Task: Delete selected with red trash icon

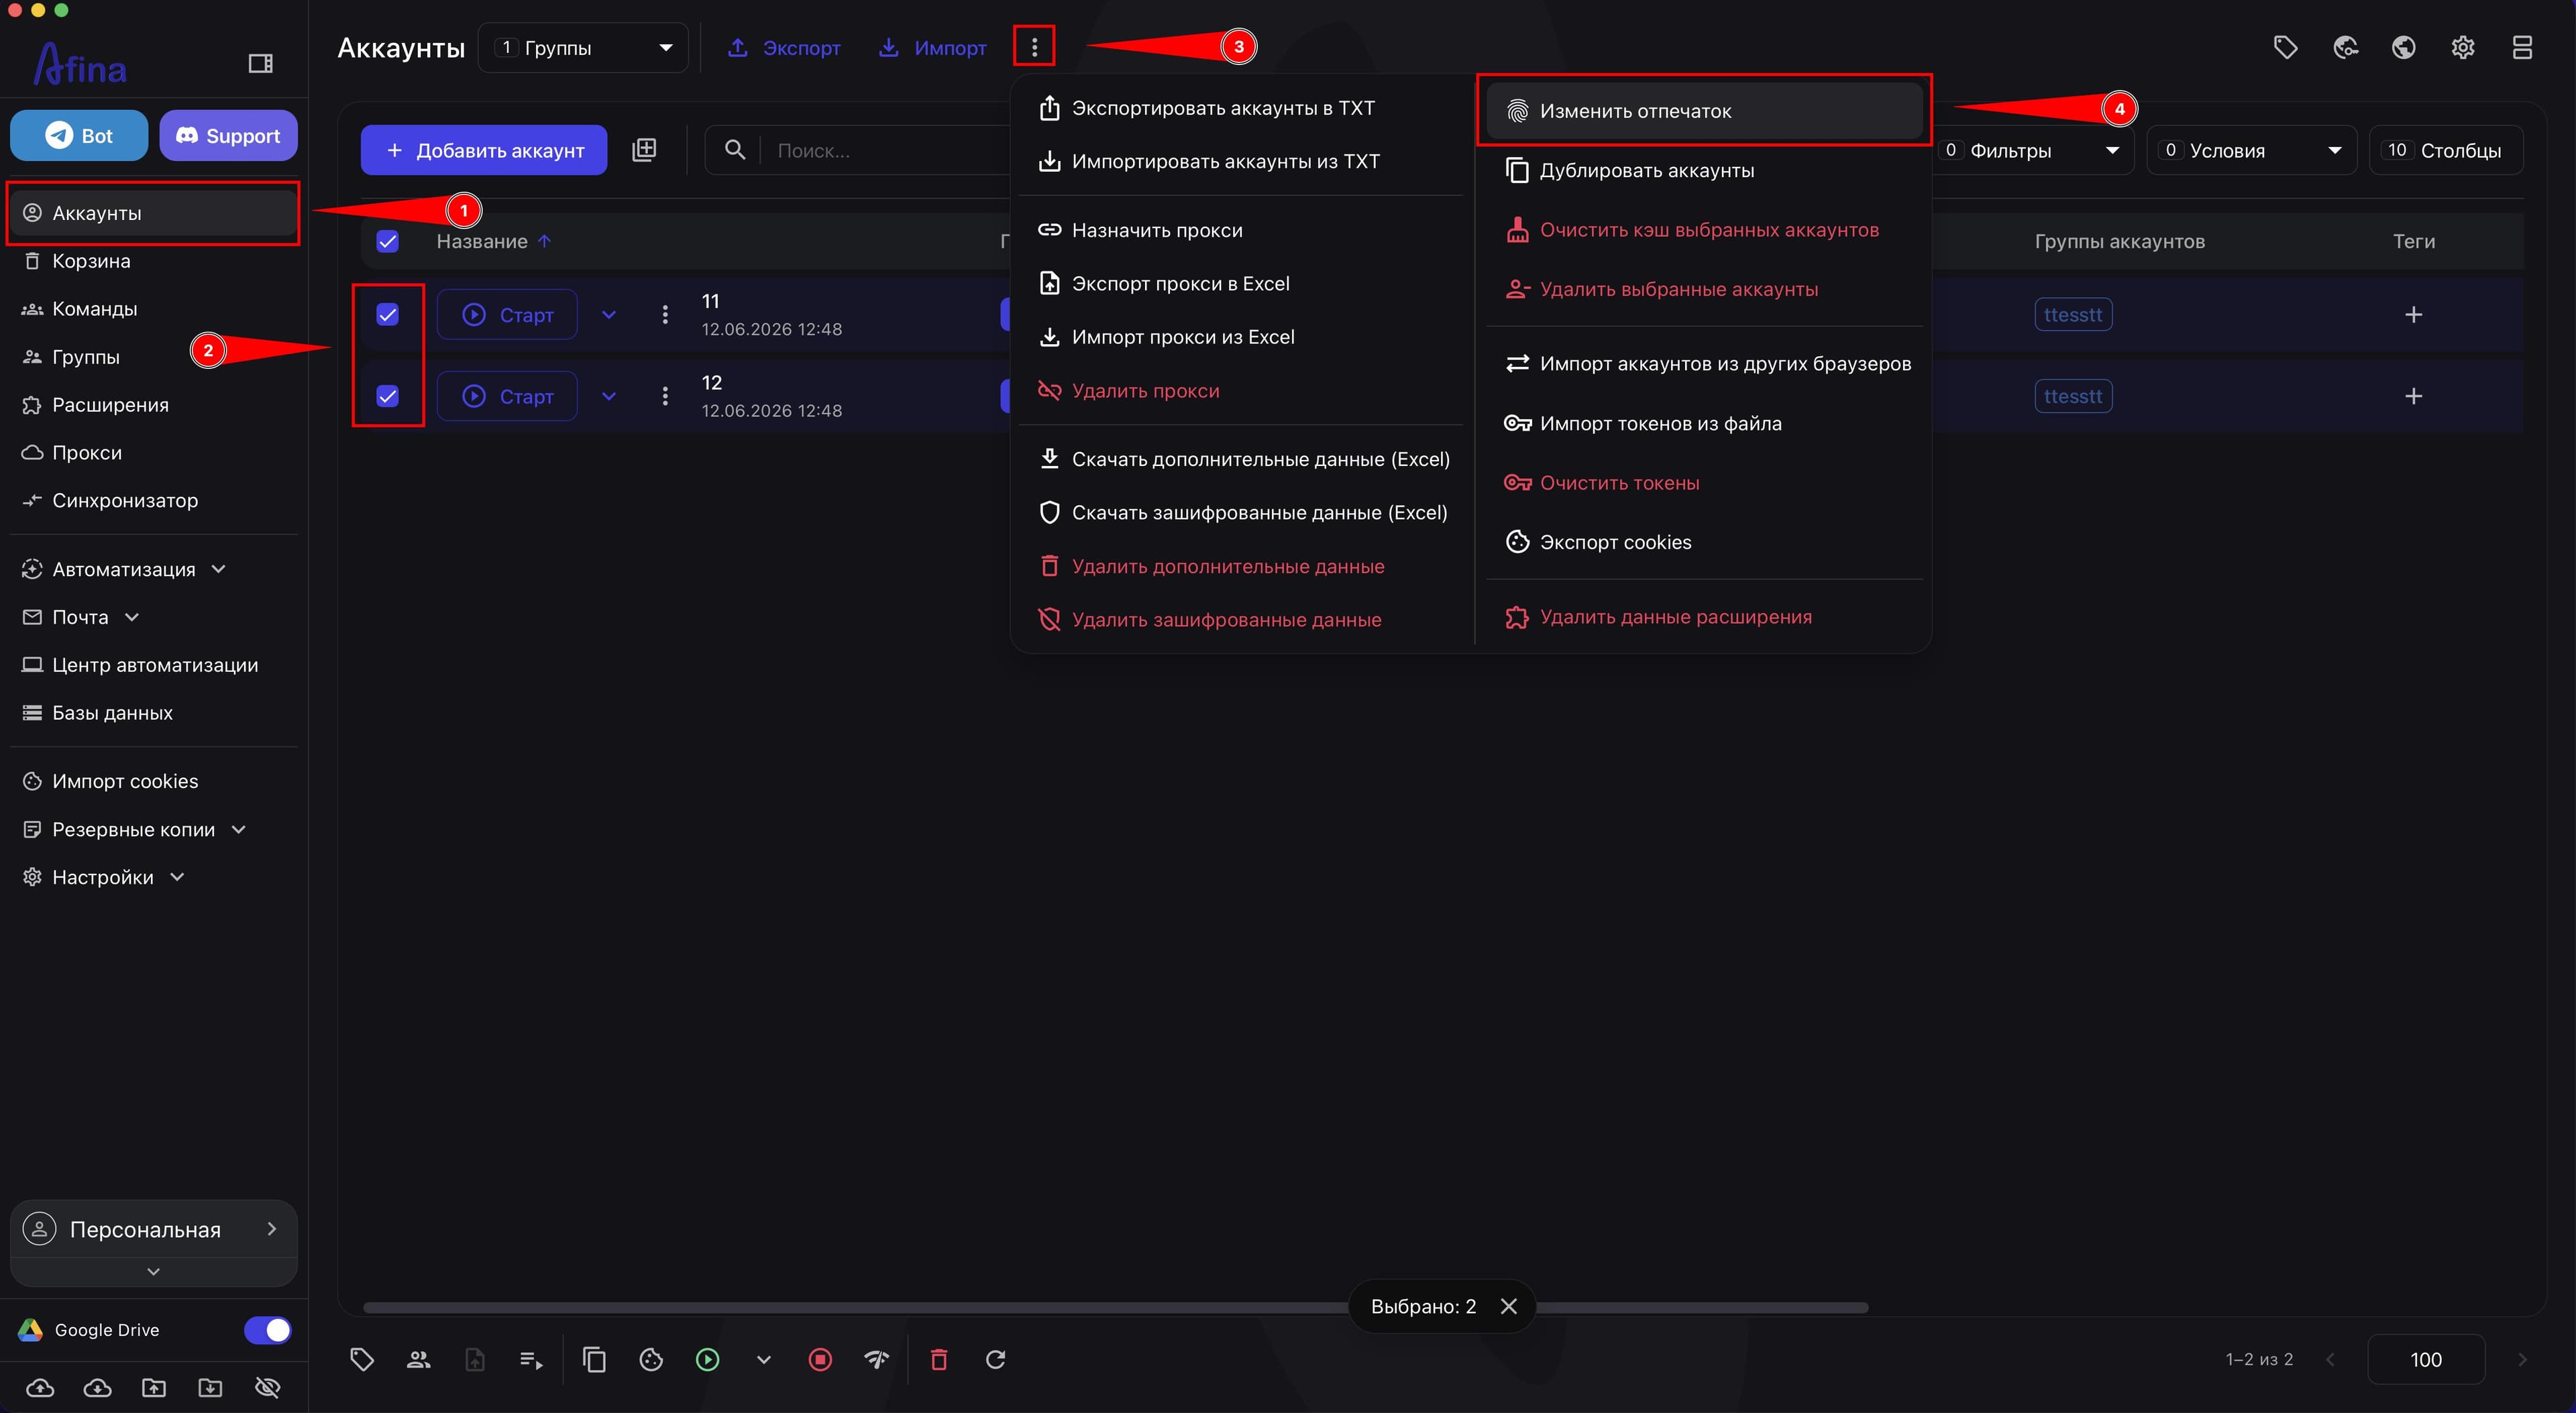Action: (939, 1359)
